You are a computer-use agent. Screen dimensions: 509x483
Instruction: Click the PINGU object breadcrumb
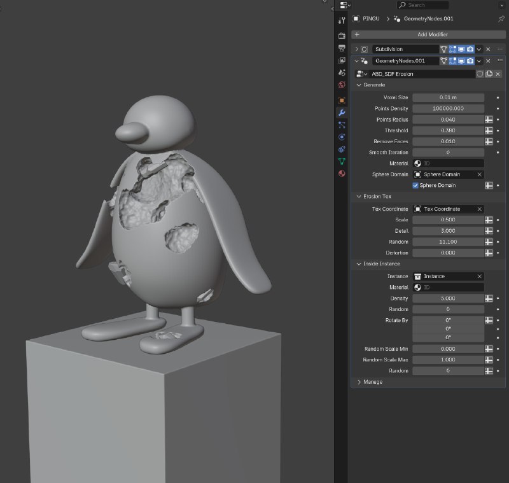pyautogui.click(x=366, y=18)
